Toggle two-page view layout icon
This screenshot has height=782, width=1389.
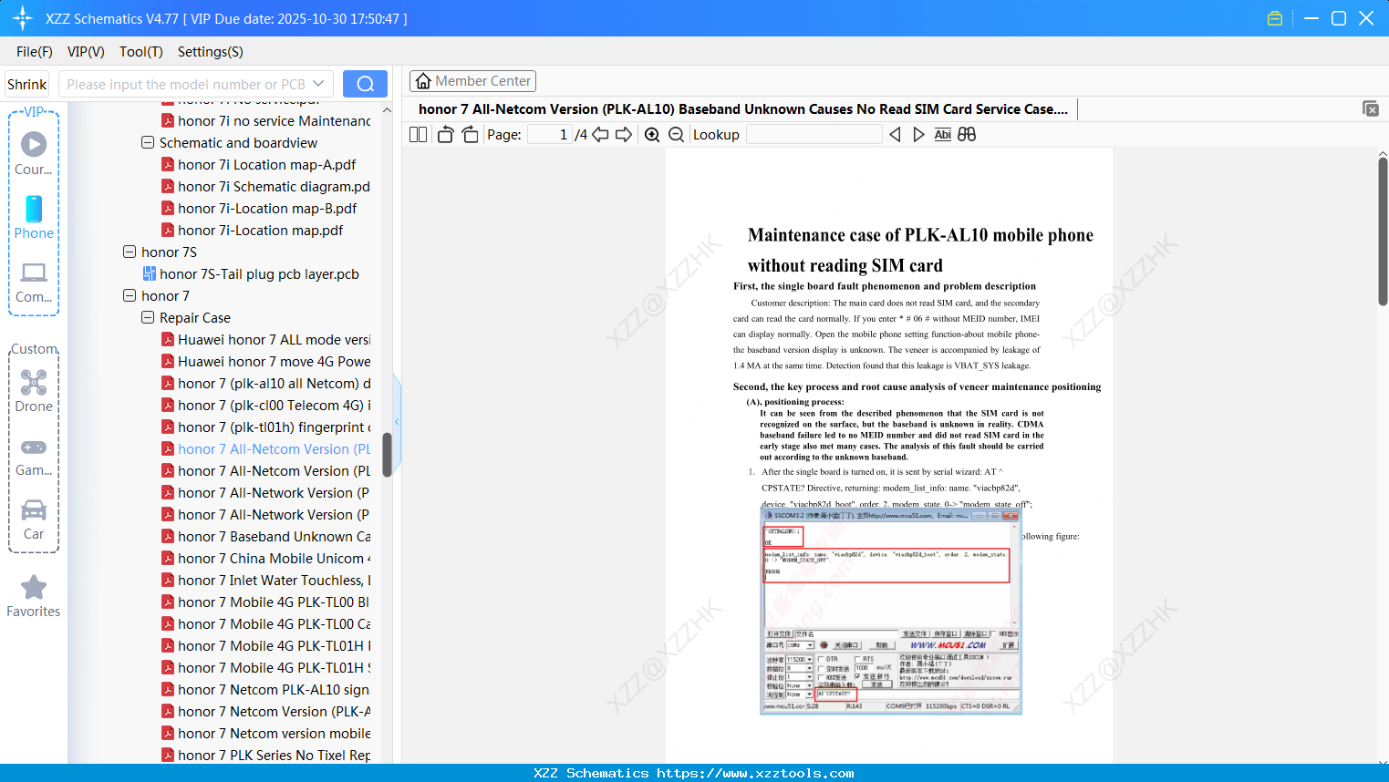click(418, 135)
